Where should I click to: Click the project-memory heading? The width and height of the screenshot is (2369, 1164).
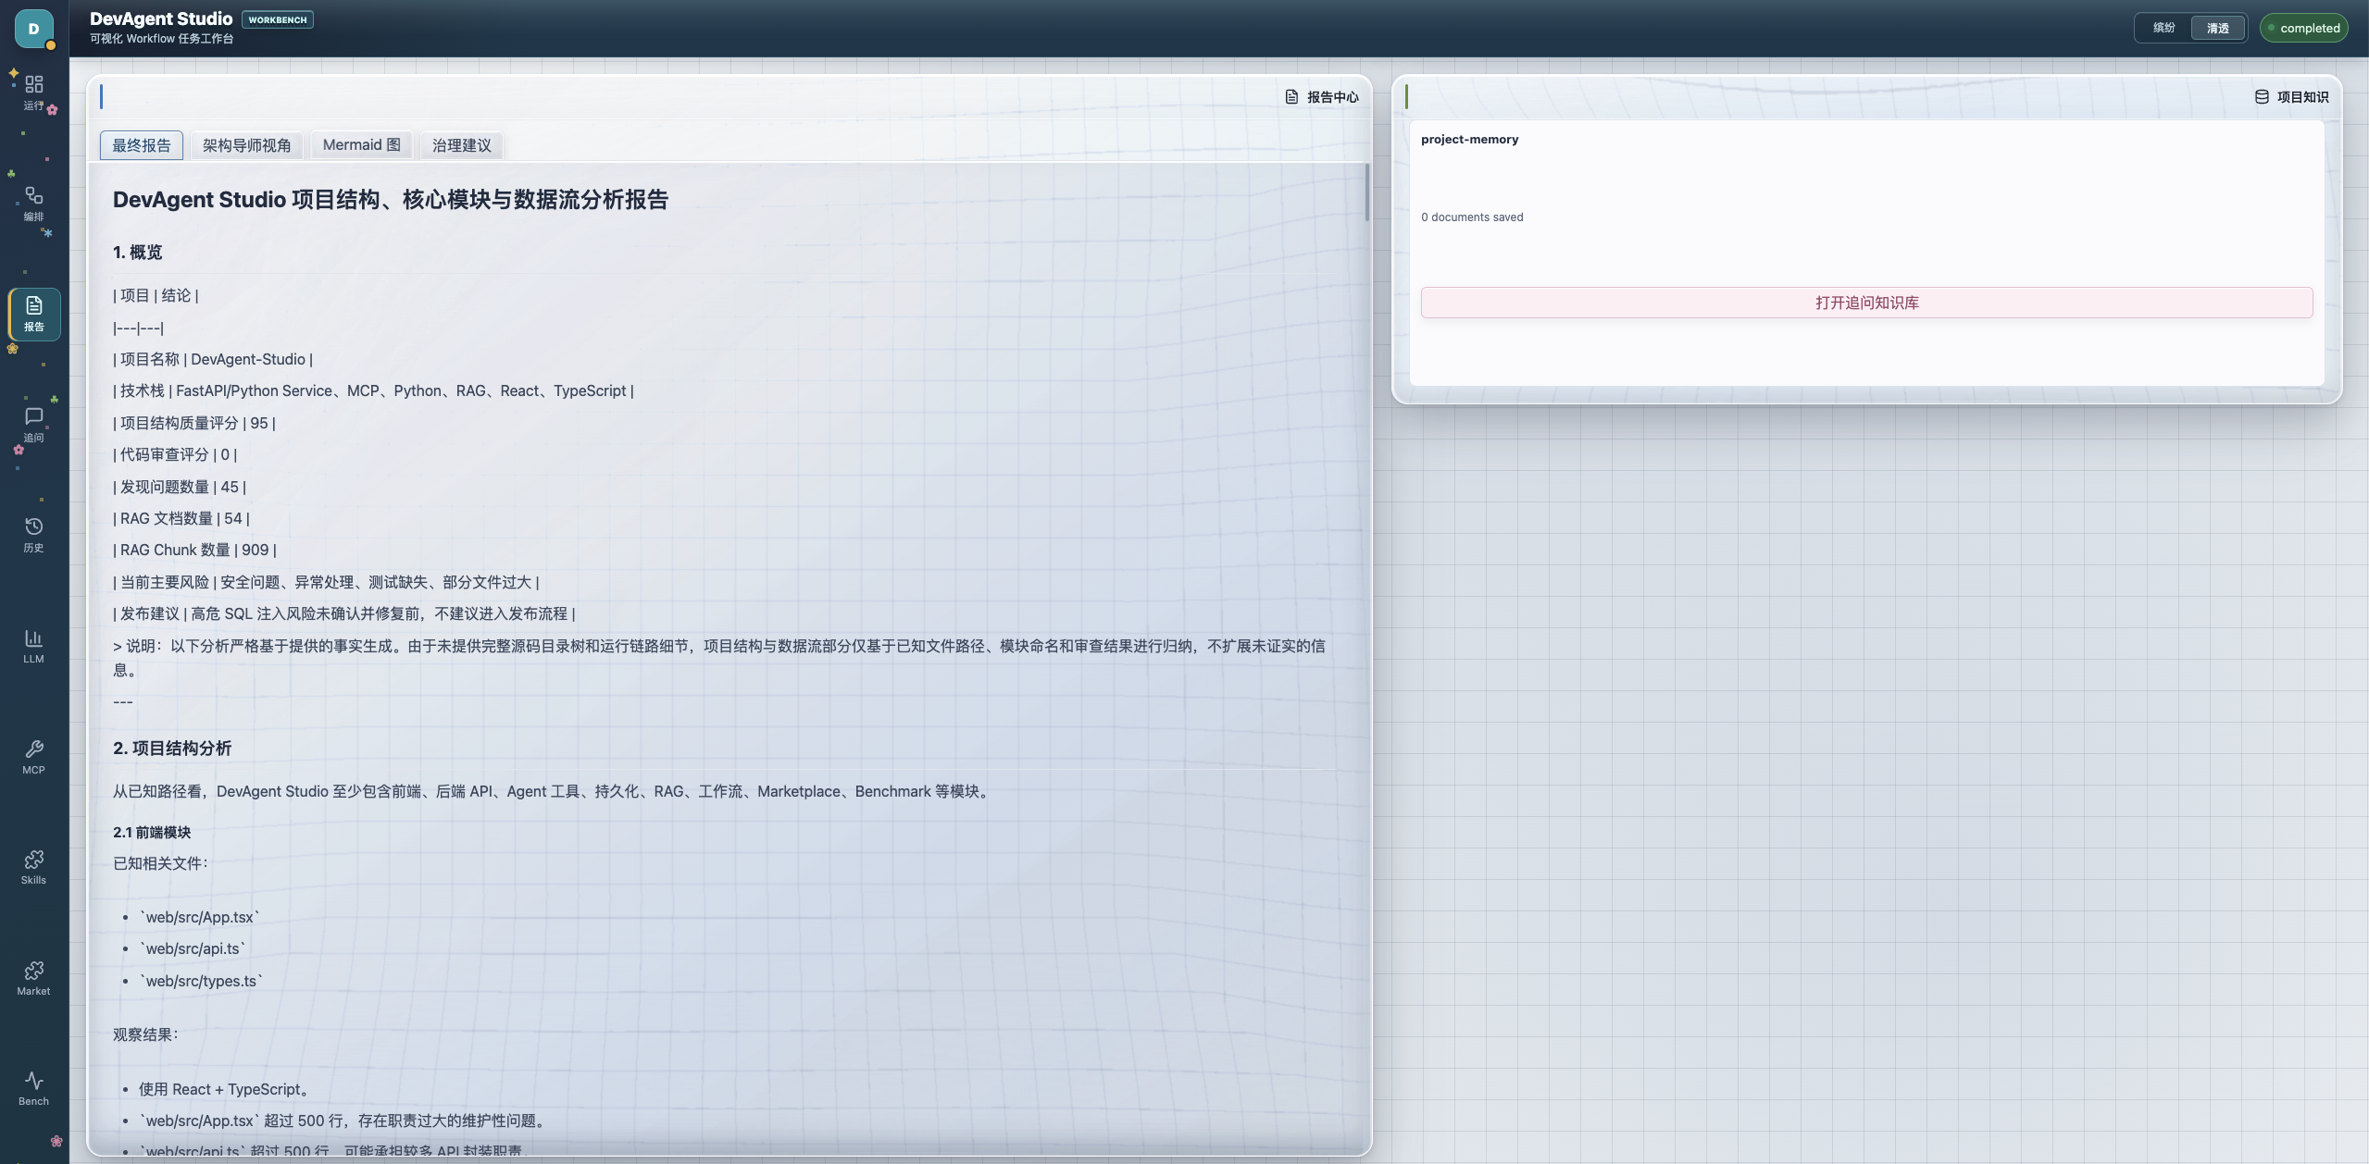[x=1469, y=140]
